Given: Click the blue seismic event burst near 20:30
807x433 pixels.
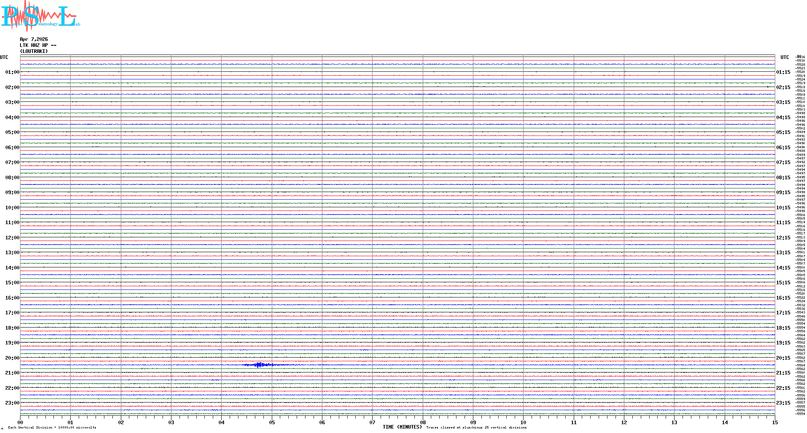Looking at the screenshot, I should tap(260, 365).
